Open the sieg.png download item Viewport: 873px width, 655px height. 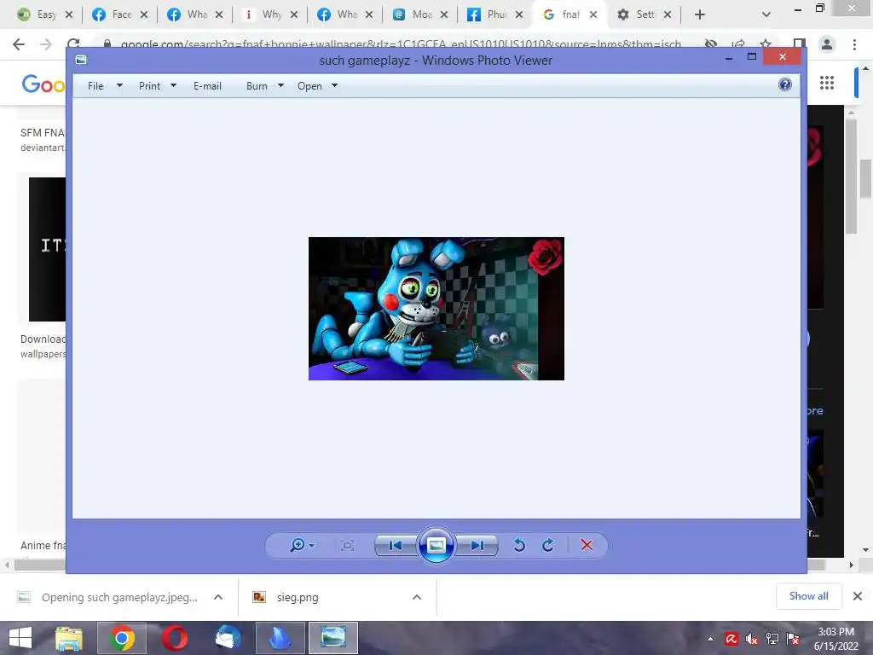pos(298,597)
